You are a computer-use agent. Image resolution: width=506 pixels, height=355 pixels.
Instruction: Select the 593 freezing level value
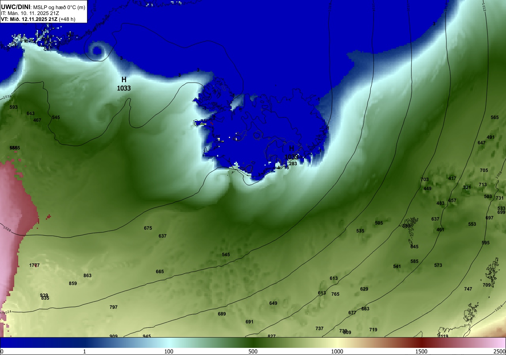[x=14, y=107]
